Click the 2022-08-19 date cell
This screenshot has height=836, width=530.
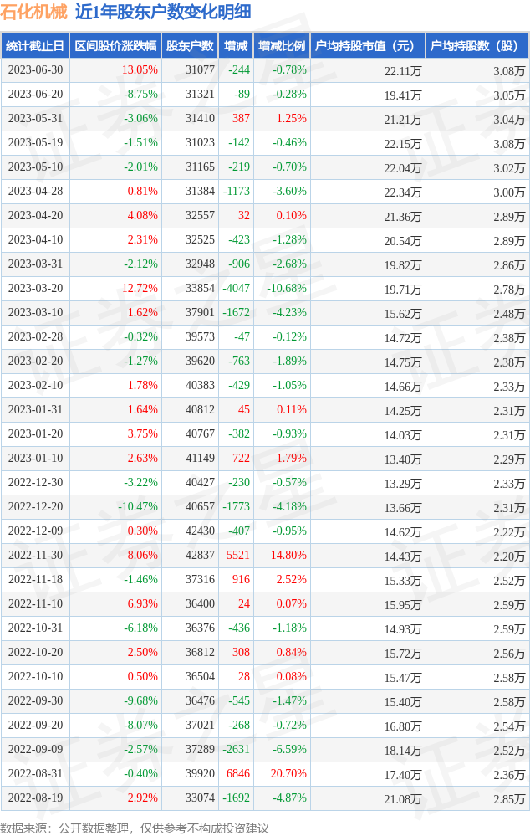click(35, 798)
